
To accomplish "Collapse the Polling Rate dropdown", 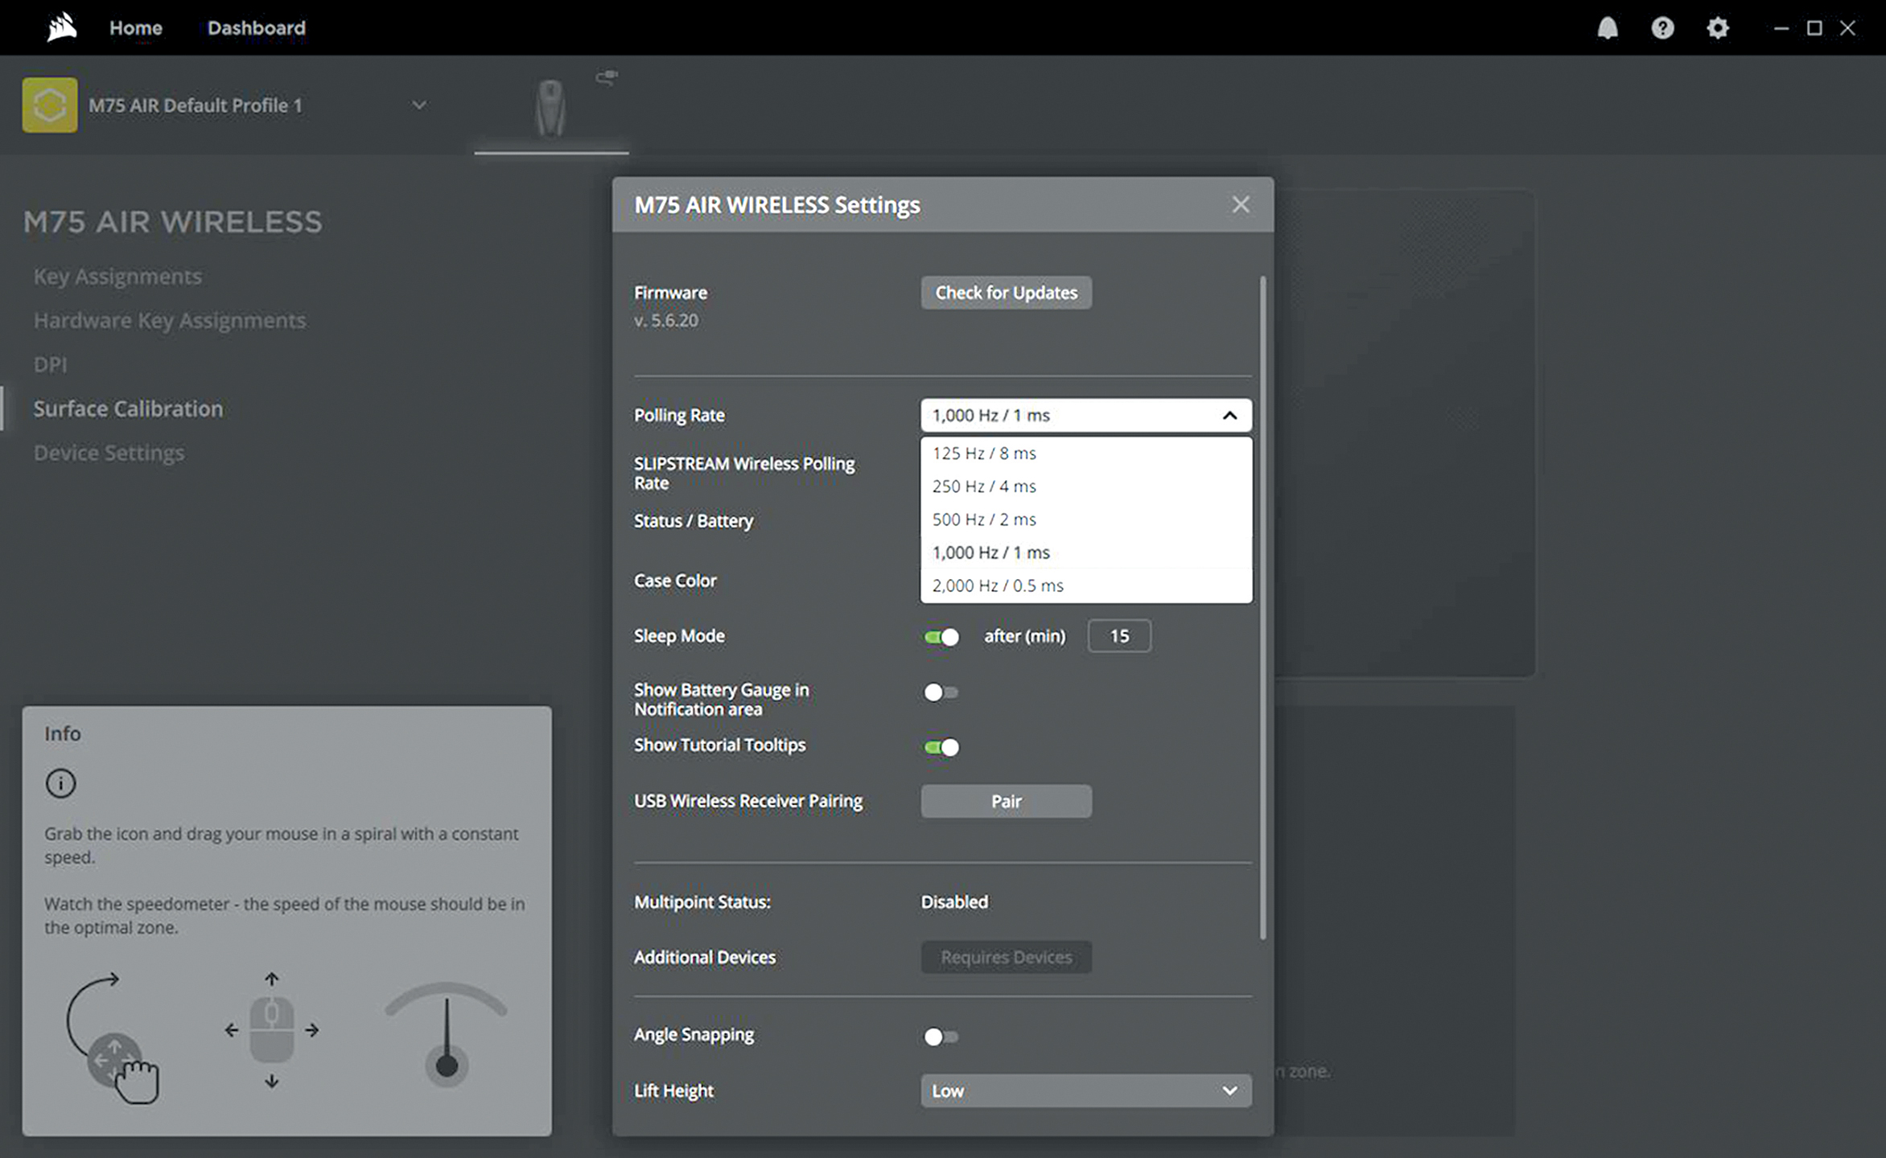I will pos(1086,416).
